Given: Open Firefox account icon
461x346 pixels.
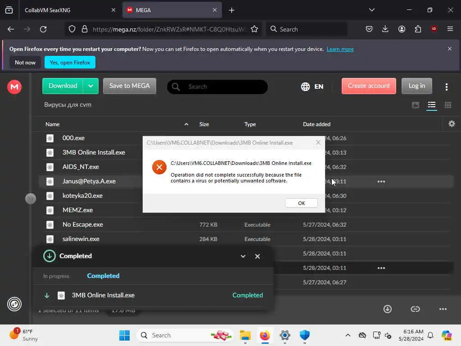Looking at the screenshot, I should click(x=402, y=29).
